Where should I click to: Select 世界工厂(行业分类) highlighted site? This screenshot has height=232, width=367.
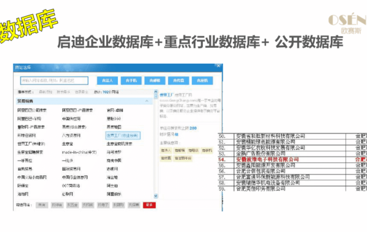pos(123,135)
